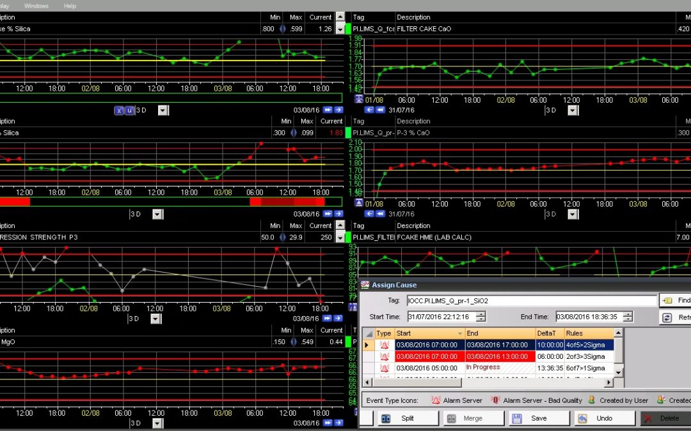Viewport: 691px width, 431px height.
Task: Select the FCAKE HME (LAB CALC) description cell
Action: 535,238
